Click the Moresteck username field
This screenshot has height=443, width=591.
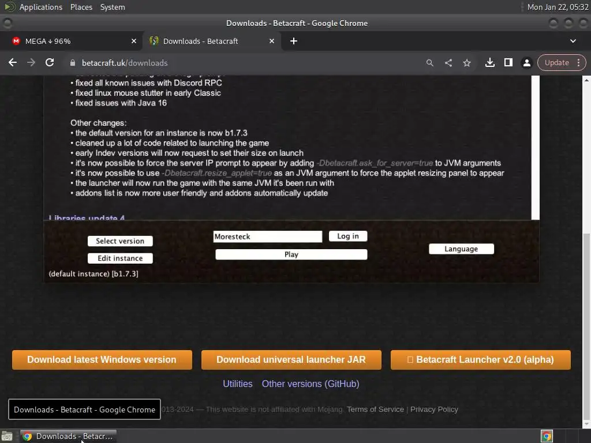268,236
